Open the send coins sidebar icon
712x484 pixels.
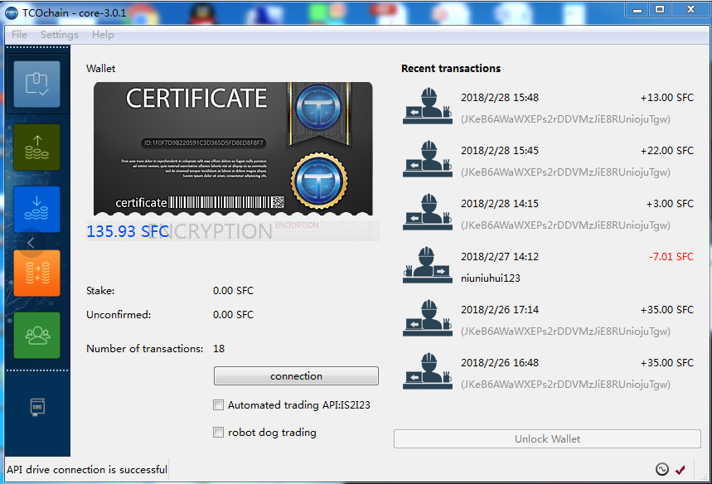tap(36, 148)
